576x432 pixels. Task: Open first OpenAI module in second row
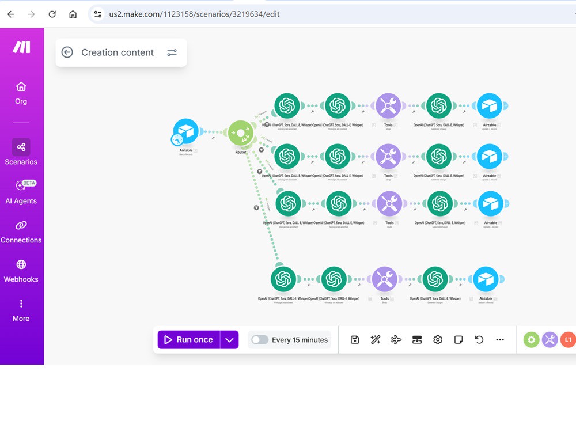tap(287, 157)
